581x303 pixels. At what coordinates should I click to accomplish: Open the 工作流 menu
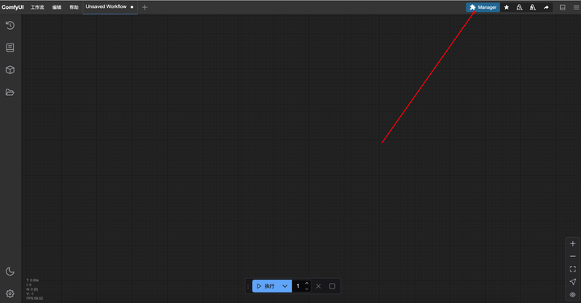37,7
